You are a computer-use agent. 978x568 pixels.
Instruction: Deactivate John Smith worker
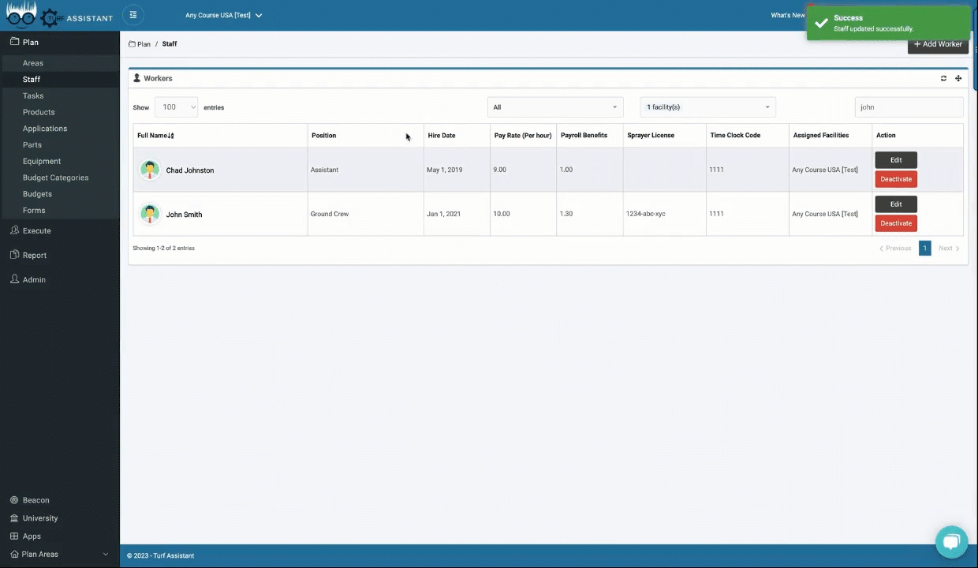(896, 223)
